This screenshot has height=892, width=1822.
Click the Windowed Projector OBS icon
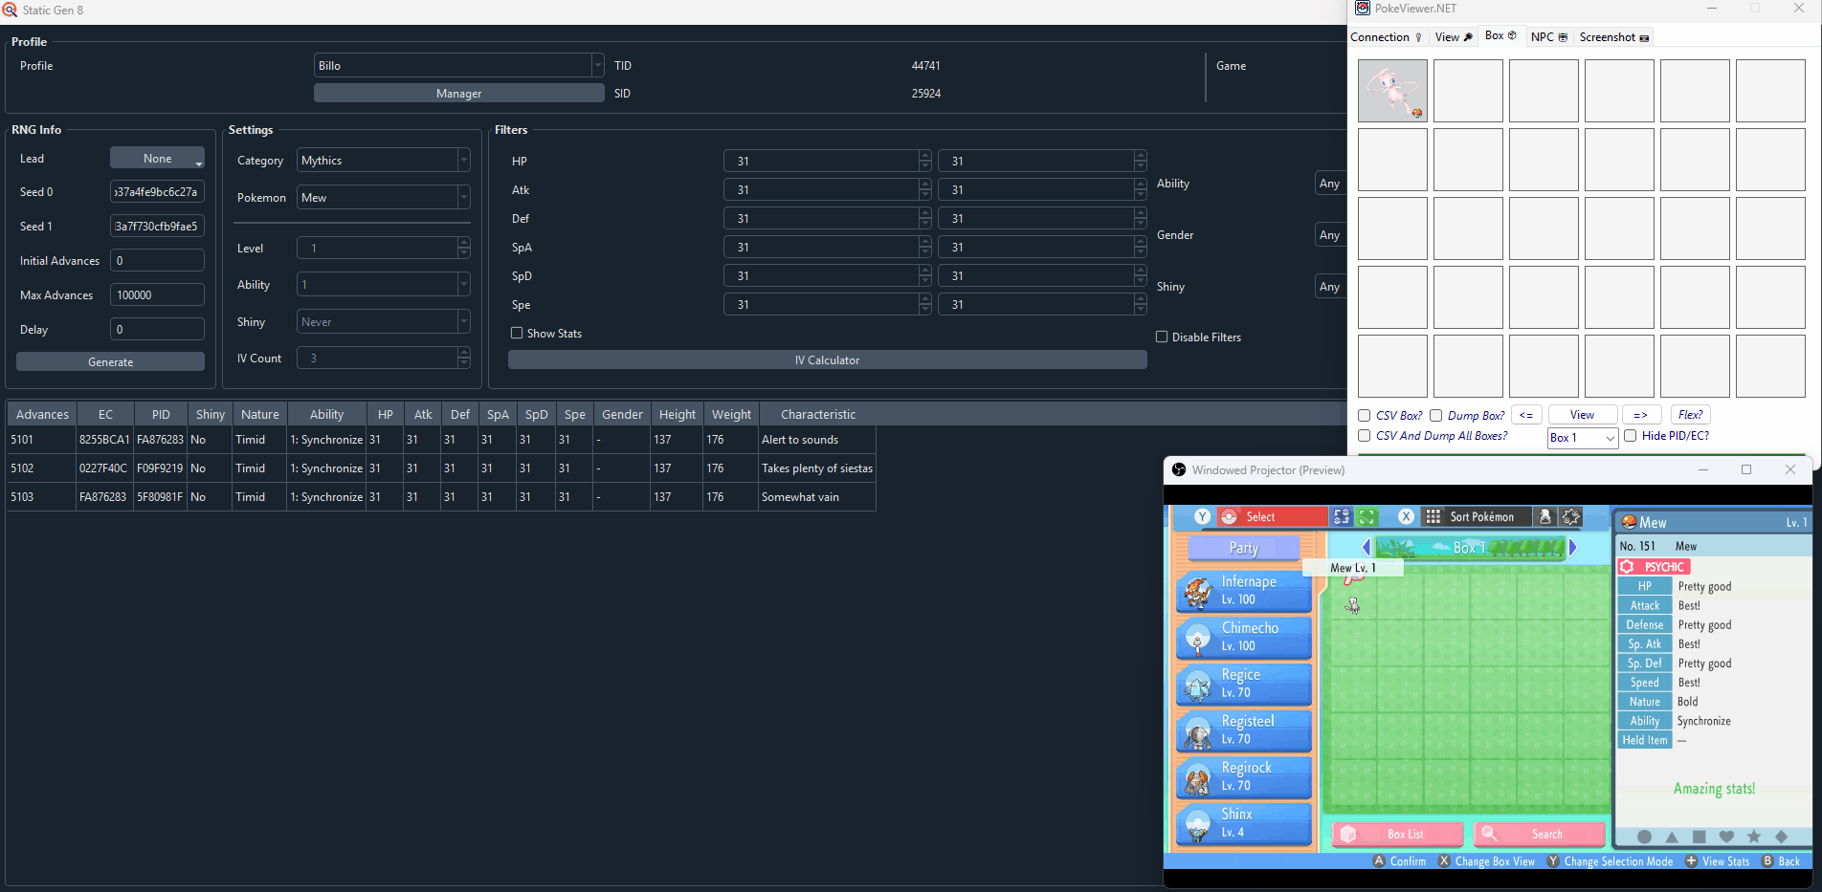[x=1179, y=469]
